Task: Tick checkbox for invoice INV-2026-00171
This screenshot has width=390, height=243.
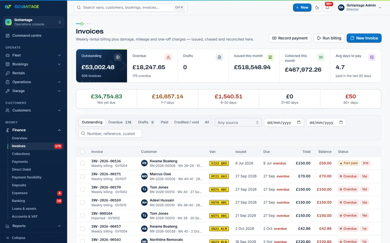Action: pyautogui.click(x=83, y=176)
